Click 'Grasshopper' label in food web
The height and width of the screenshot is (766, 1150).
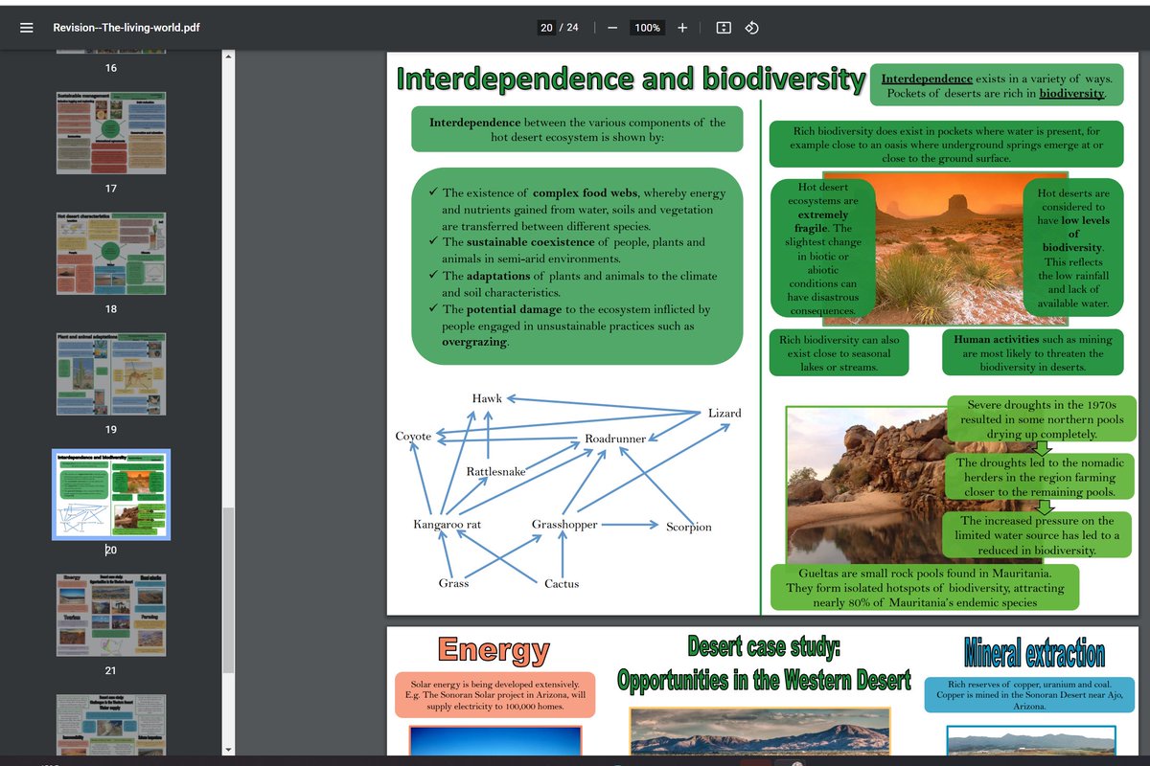click(x=564, y=525)
